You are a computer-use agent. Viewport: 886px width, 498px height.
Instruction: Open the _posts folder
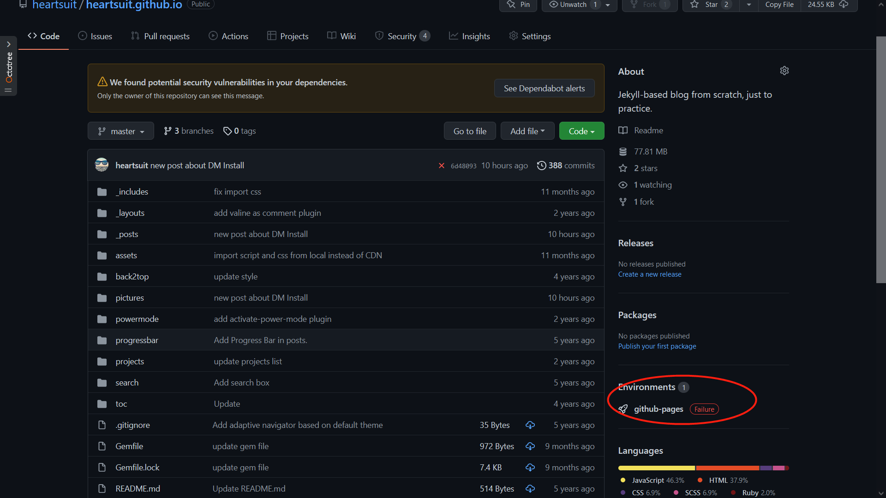[x=127, y=234]
